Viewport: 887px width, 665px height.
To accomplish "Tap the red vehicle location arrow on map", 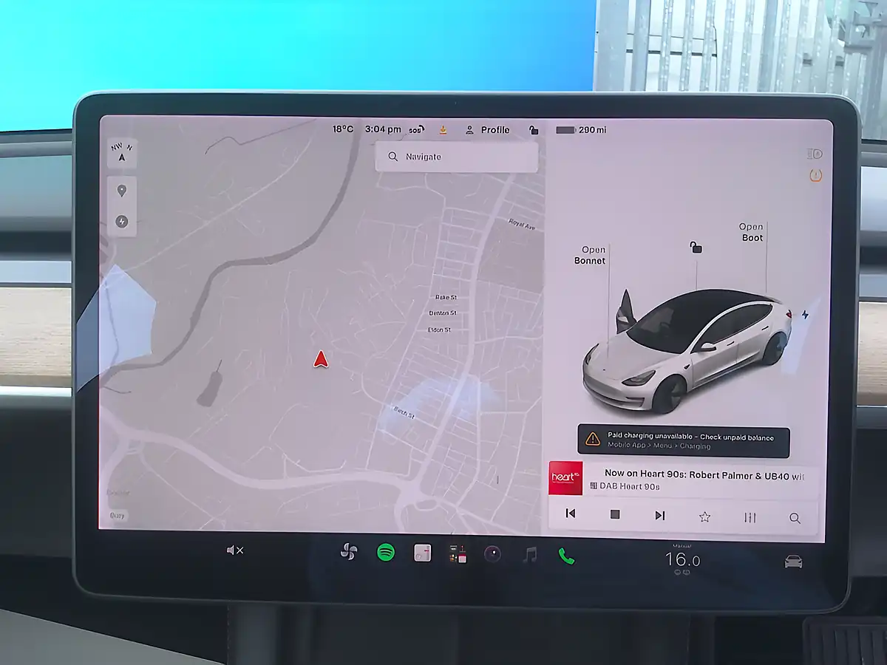I will (320, 360).
